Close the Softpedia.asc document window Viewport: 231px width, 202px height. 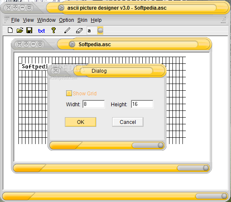[19, 44]
